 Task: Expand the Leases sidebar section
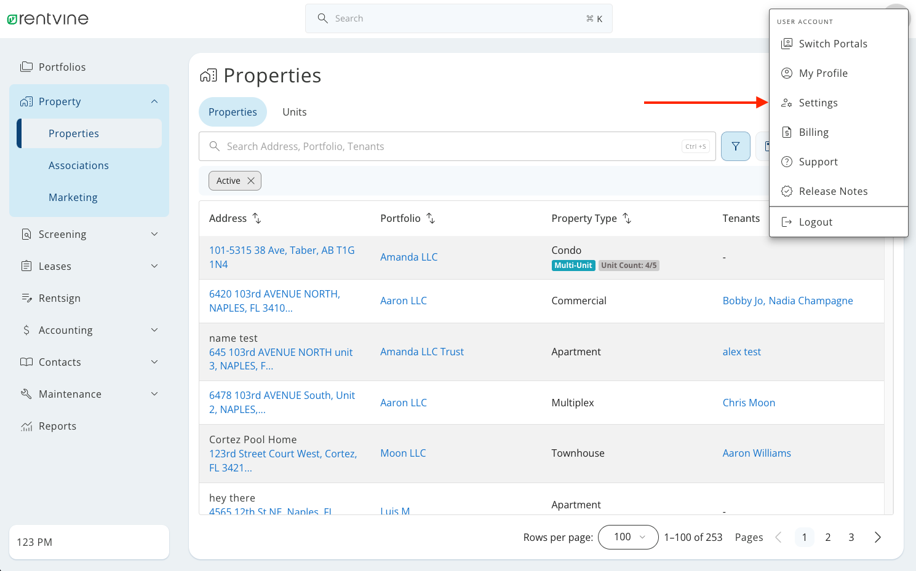click(x=154, y=266)
